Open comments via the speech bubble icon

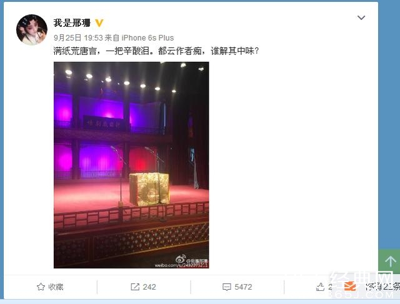pyautogui.click(x=226, y=287)
